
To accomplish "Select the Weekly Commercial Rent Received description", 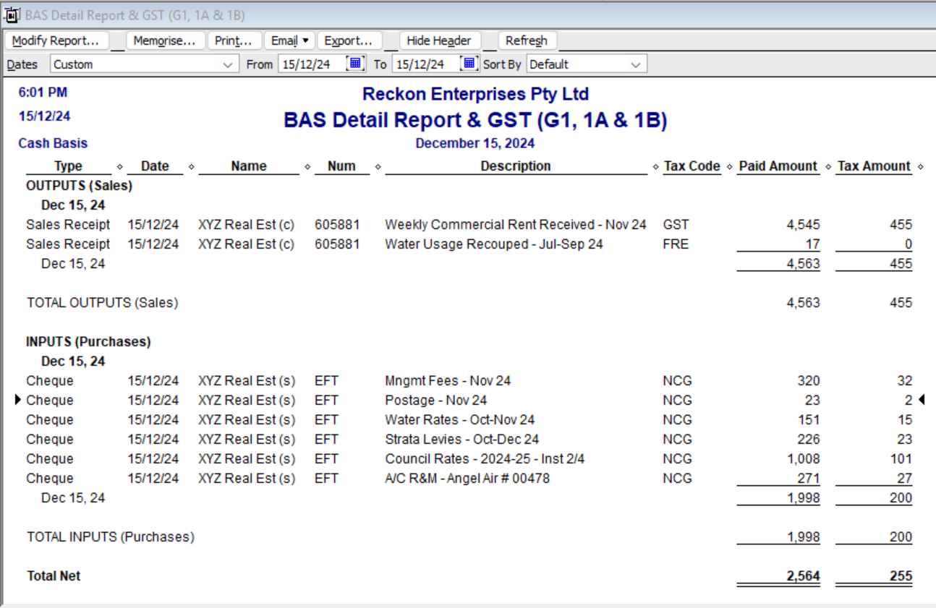I will tap(516, 225).
